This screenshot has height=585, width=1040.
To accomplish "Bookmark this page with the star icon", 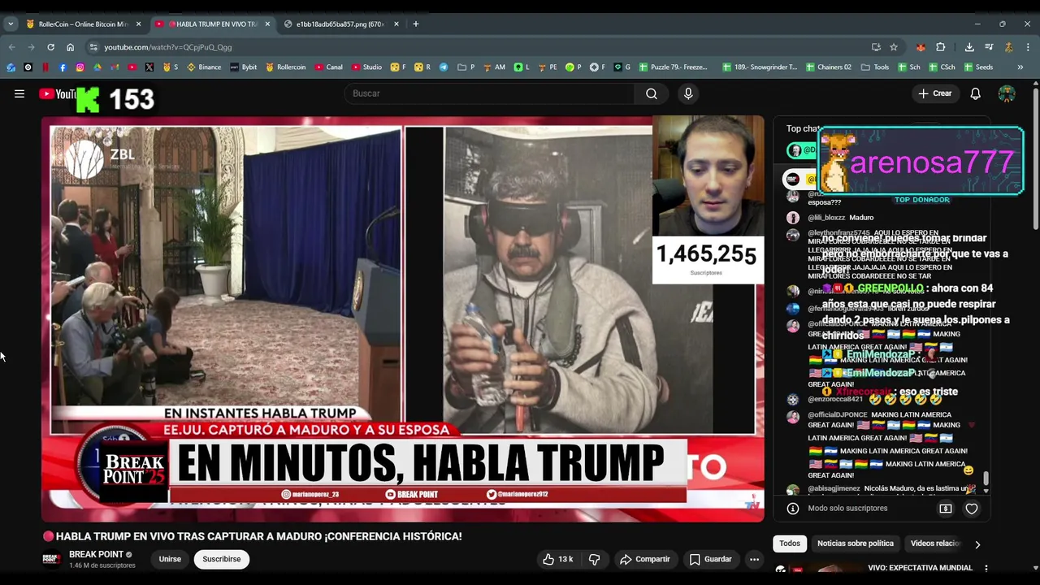I will tap(894, 47).
